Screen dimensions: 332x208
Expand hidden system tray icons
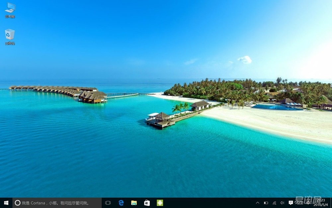(258, 203)
